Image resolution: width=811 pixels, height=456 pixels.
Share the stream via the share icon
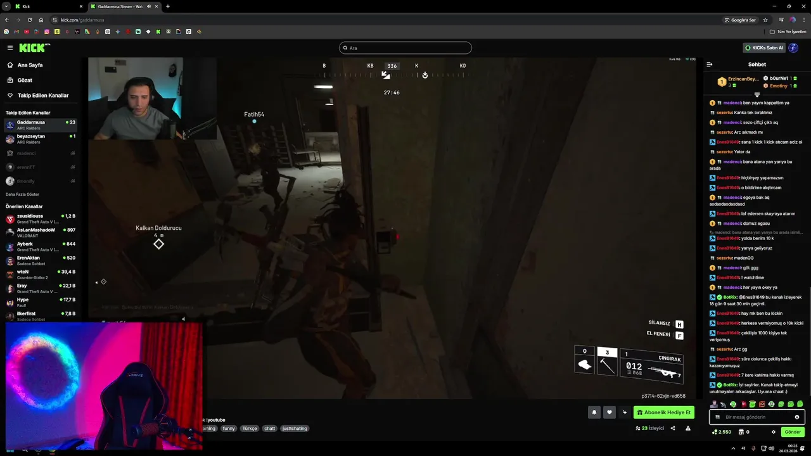click(673, 428)
